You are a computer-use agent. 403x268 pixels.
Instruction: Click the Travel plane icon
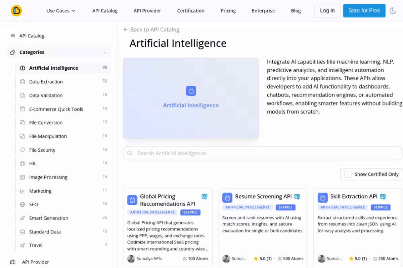(23, 245)
